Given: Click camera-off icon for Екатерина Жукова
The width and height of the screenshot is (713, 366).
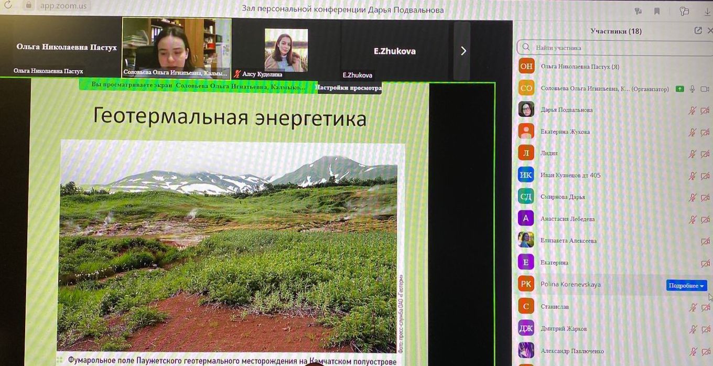Looking at the screenshot, I should 705,133.
